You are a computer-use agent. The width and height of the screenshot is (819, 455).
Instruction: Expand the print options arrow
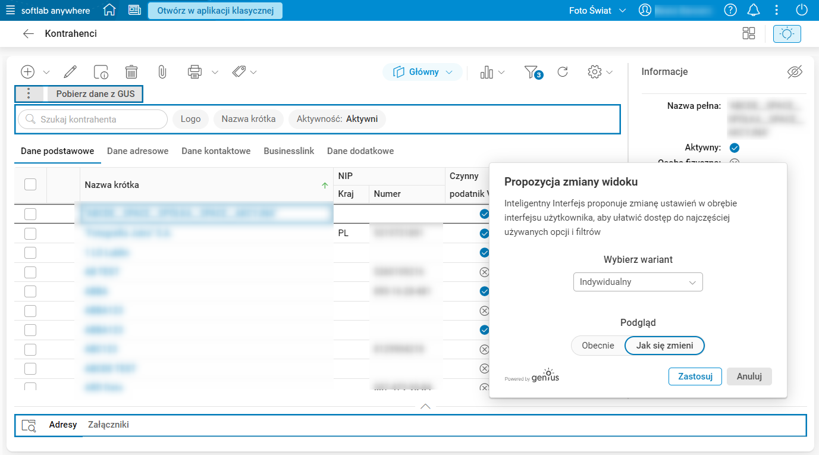point(215,73)
